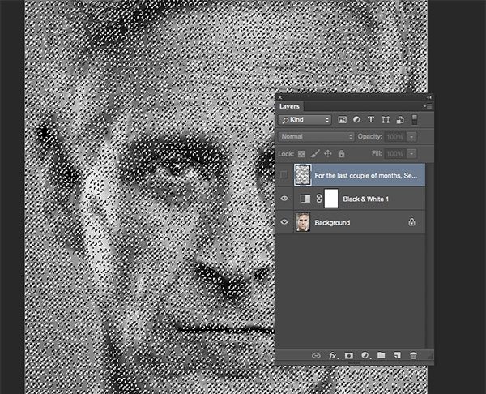Show the hidden text layer visibility box
The height and width of the screenshot is (394, 486).
pos(283,176)
